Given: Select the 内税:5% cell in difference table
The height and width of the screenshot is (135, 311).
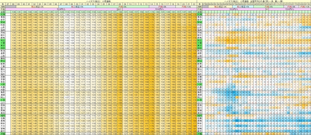Looking at the screenshot, I should [268, 6].
